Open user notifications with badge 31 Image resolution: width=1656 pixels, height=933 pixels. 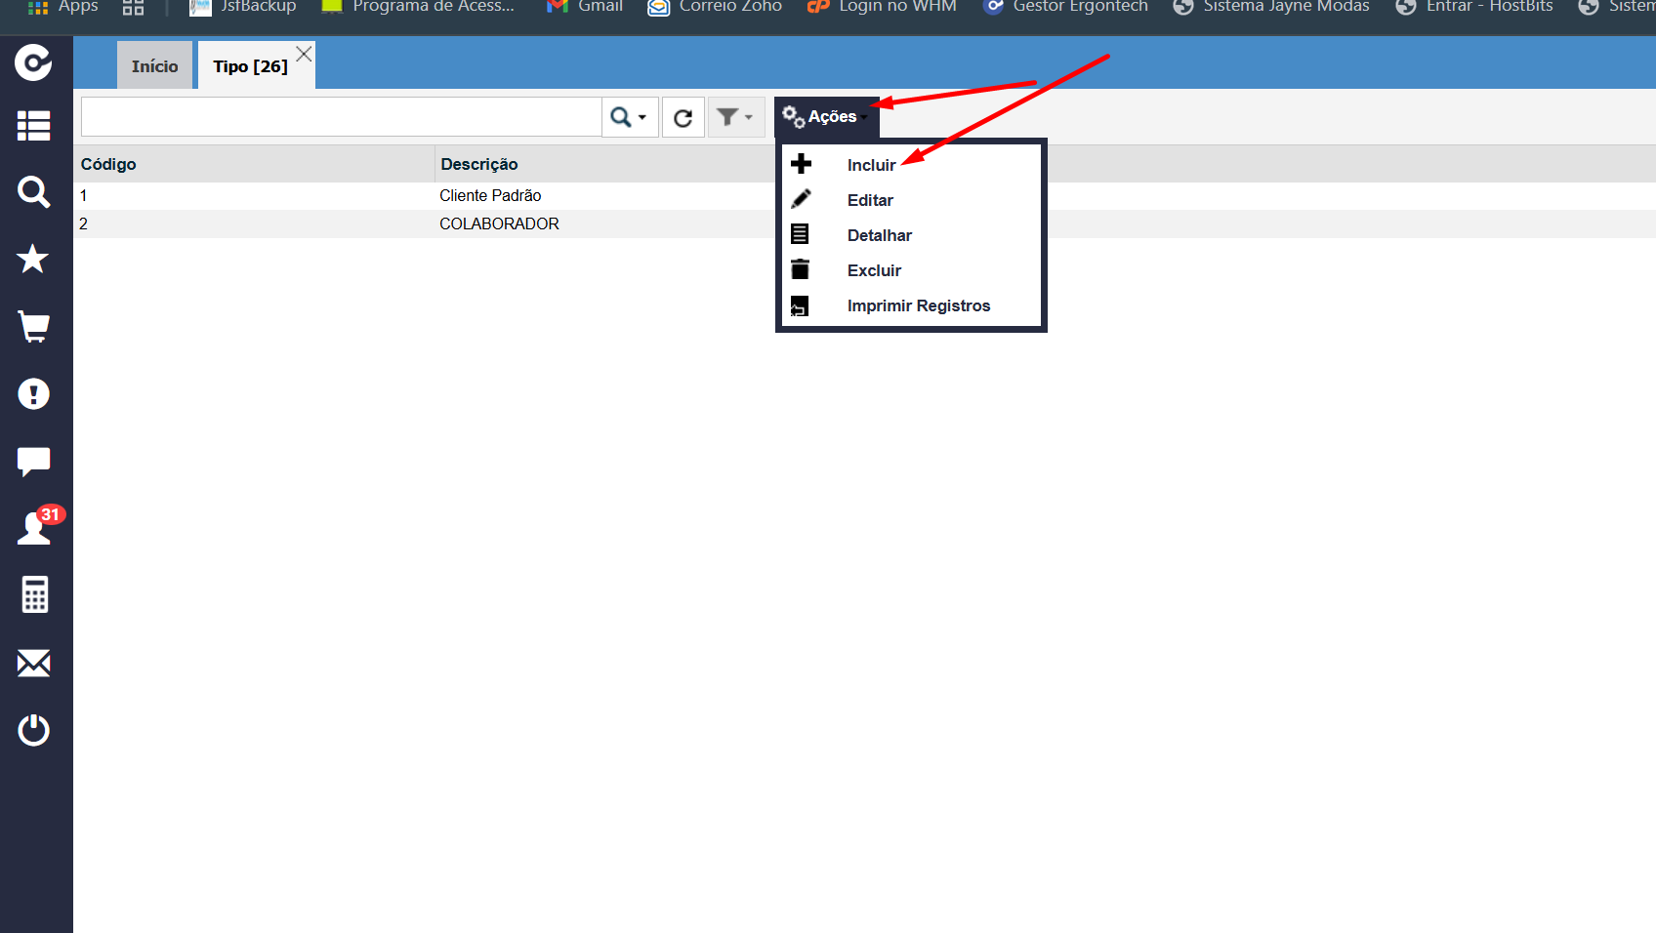click(37, 526)
